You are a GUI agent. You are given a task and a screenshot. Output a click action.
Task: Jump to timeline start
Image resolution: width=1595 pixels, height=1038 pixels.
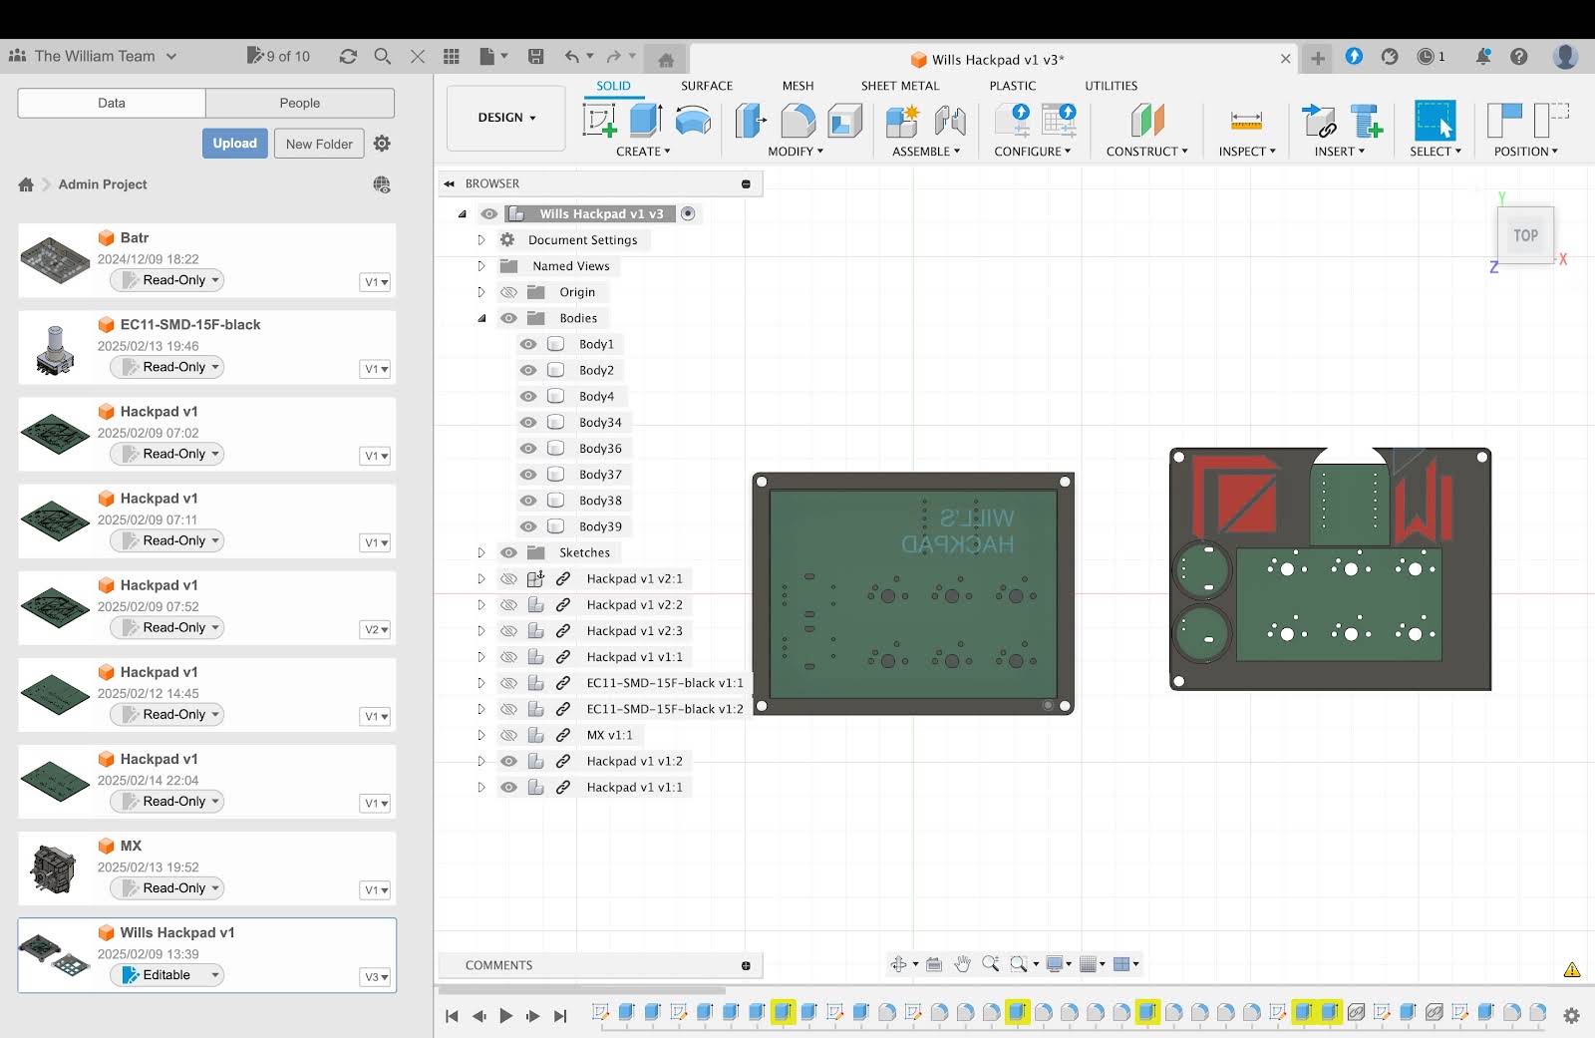tap(452, 1016)
